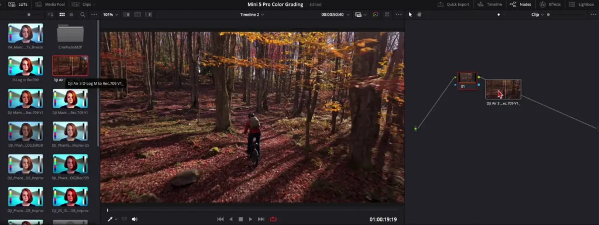This screenshot has width=599, height=225.
Task: Adjust the LUT thumbnail size slider
Action: coord(29,15)
